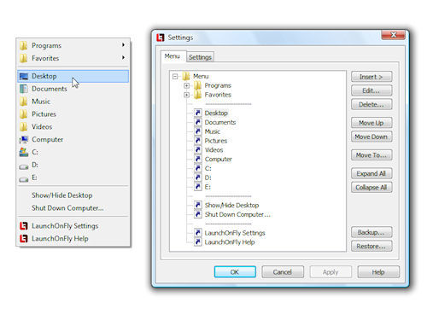The width and height of the screenshot is (427, 320).
Task: Choose Show/Hide Desktop in popup menu
Action: 73,195
